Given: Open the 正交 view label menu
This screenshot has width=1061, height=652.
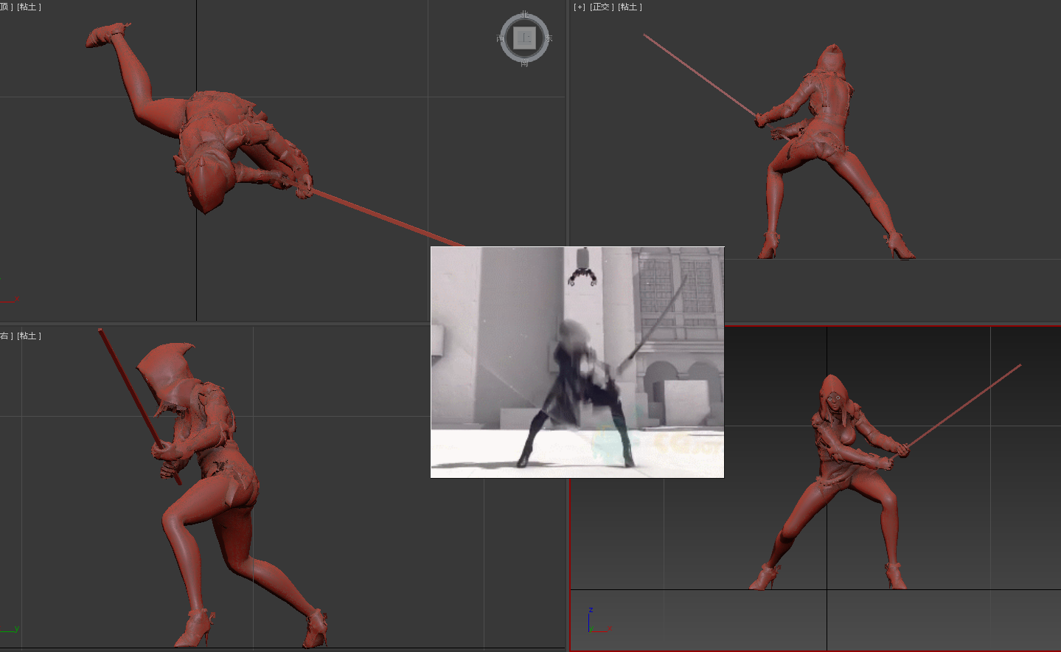Looking at the screenshot, I should tap(602, 7).
